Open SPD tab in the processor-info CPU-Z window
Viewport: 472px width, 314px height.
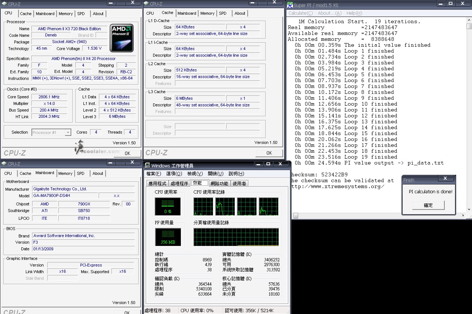point(81,14)
